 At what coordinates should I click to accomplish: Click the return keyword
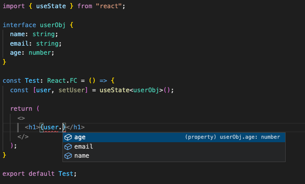[x=21, y=109]
